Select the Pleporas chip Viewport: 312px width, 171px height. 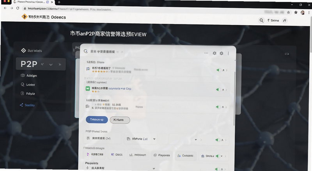click(162, 155)
